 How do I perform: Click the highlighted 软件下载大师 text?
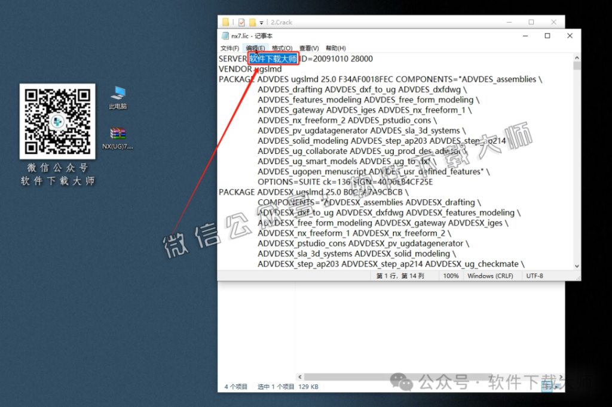point(273,58)
